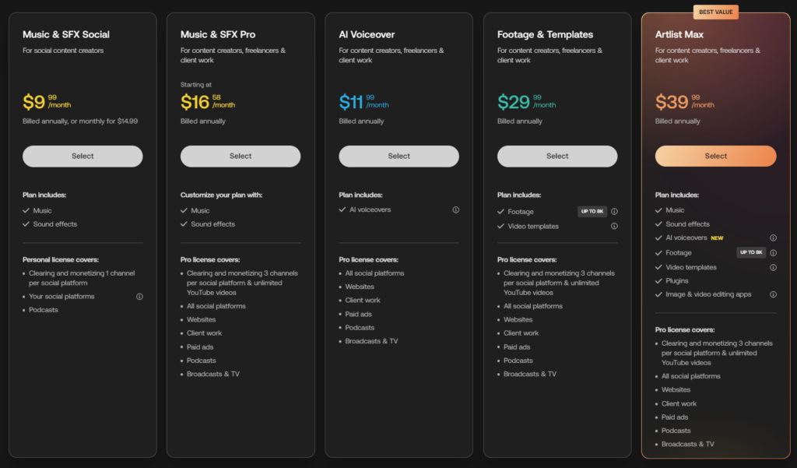
Task: Select the Music & SFX Pro plan
Action: tap(240, 156)
